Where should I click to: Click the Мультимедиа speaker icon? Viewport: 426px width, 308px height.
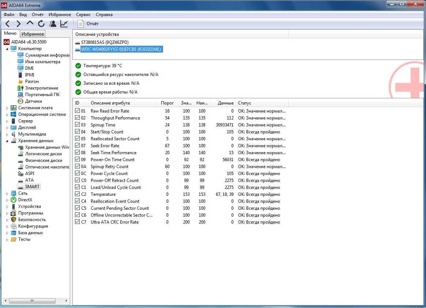pyautogui.click(x=14, y=134)
